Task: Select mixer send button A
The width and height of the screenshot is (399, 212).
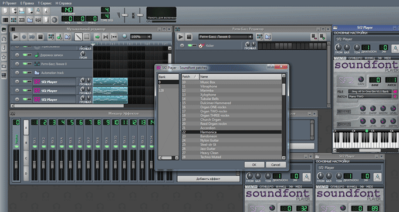Action: (26, 128)
